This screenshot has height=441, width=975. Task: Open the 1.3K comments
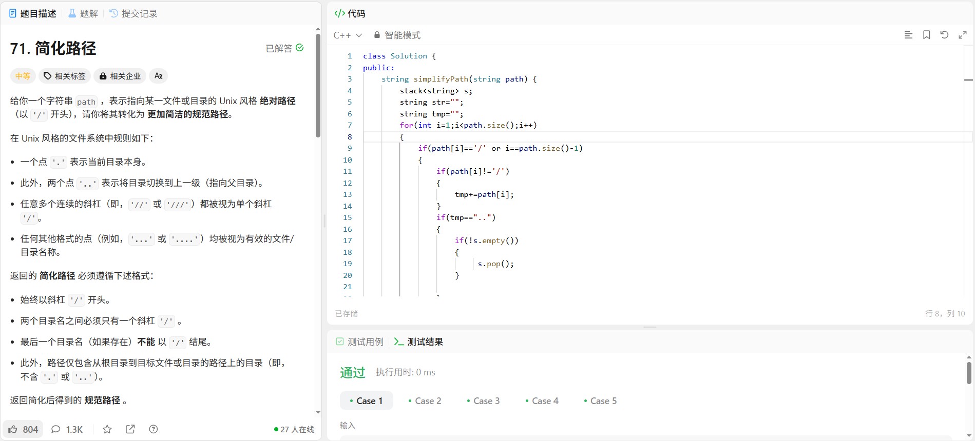pos(67,429)
